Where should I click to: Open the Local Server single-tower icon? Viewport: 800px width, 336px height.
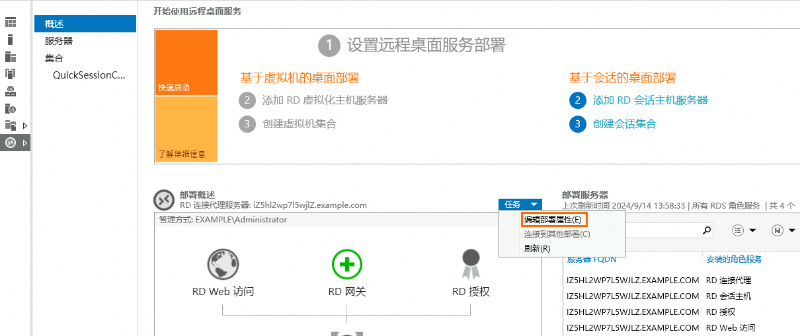point(11,40)
